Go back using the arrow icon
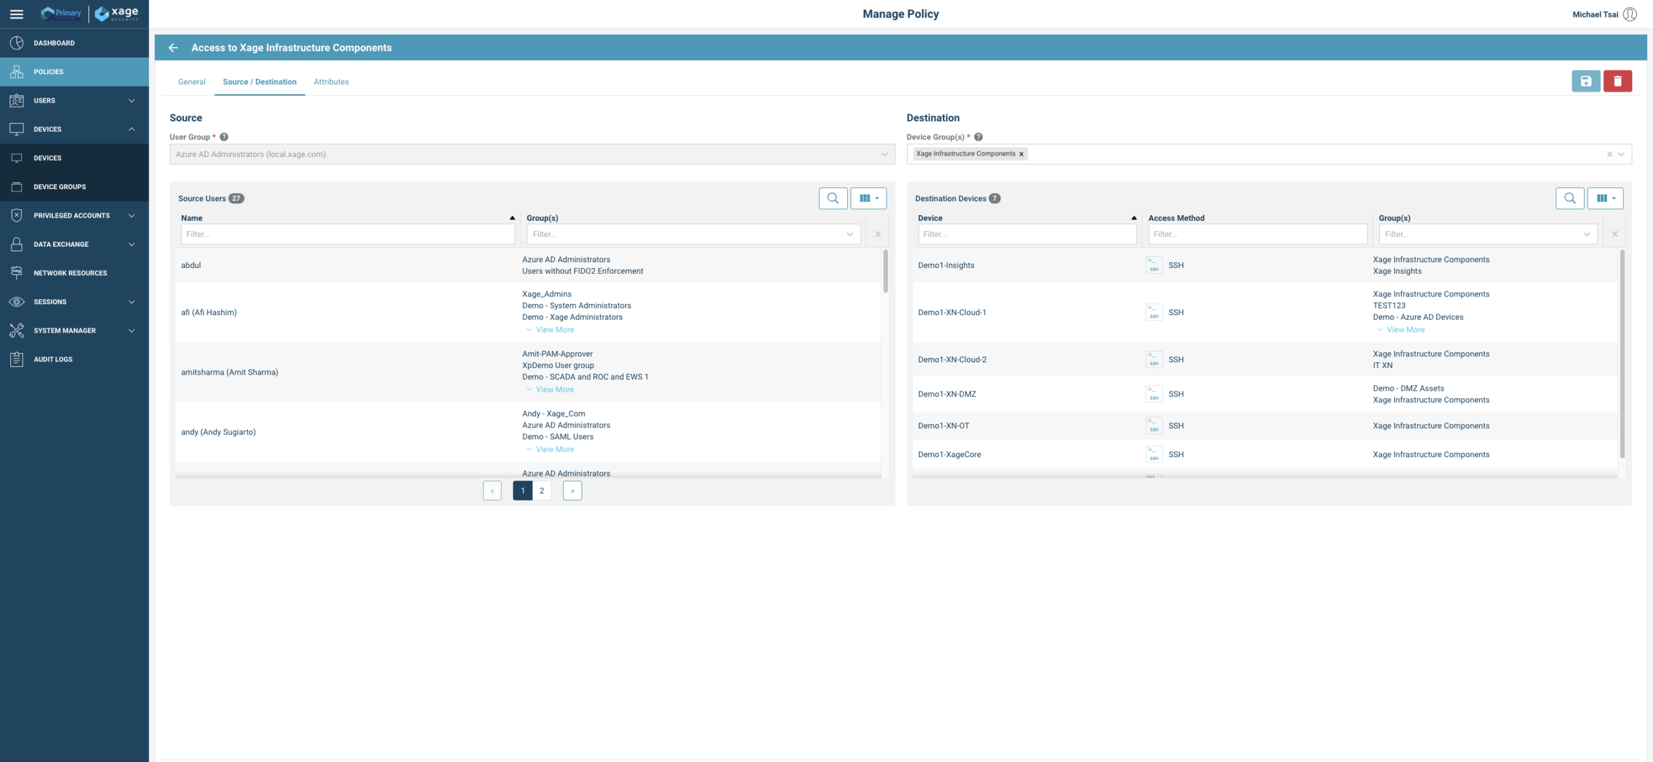Screen dimensions: 1653x762 (172, 48)
